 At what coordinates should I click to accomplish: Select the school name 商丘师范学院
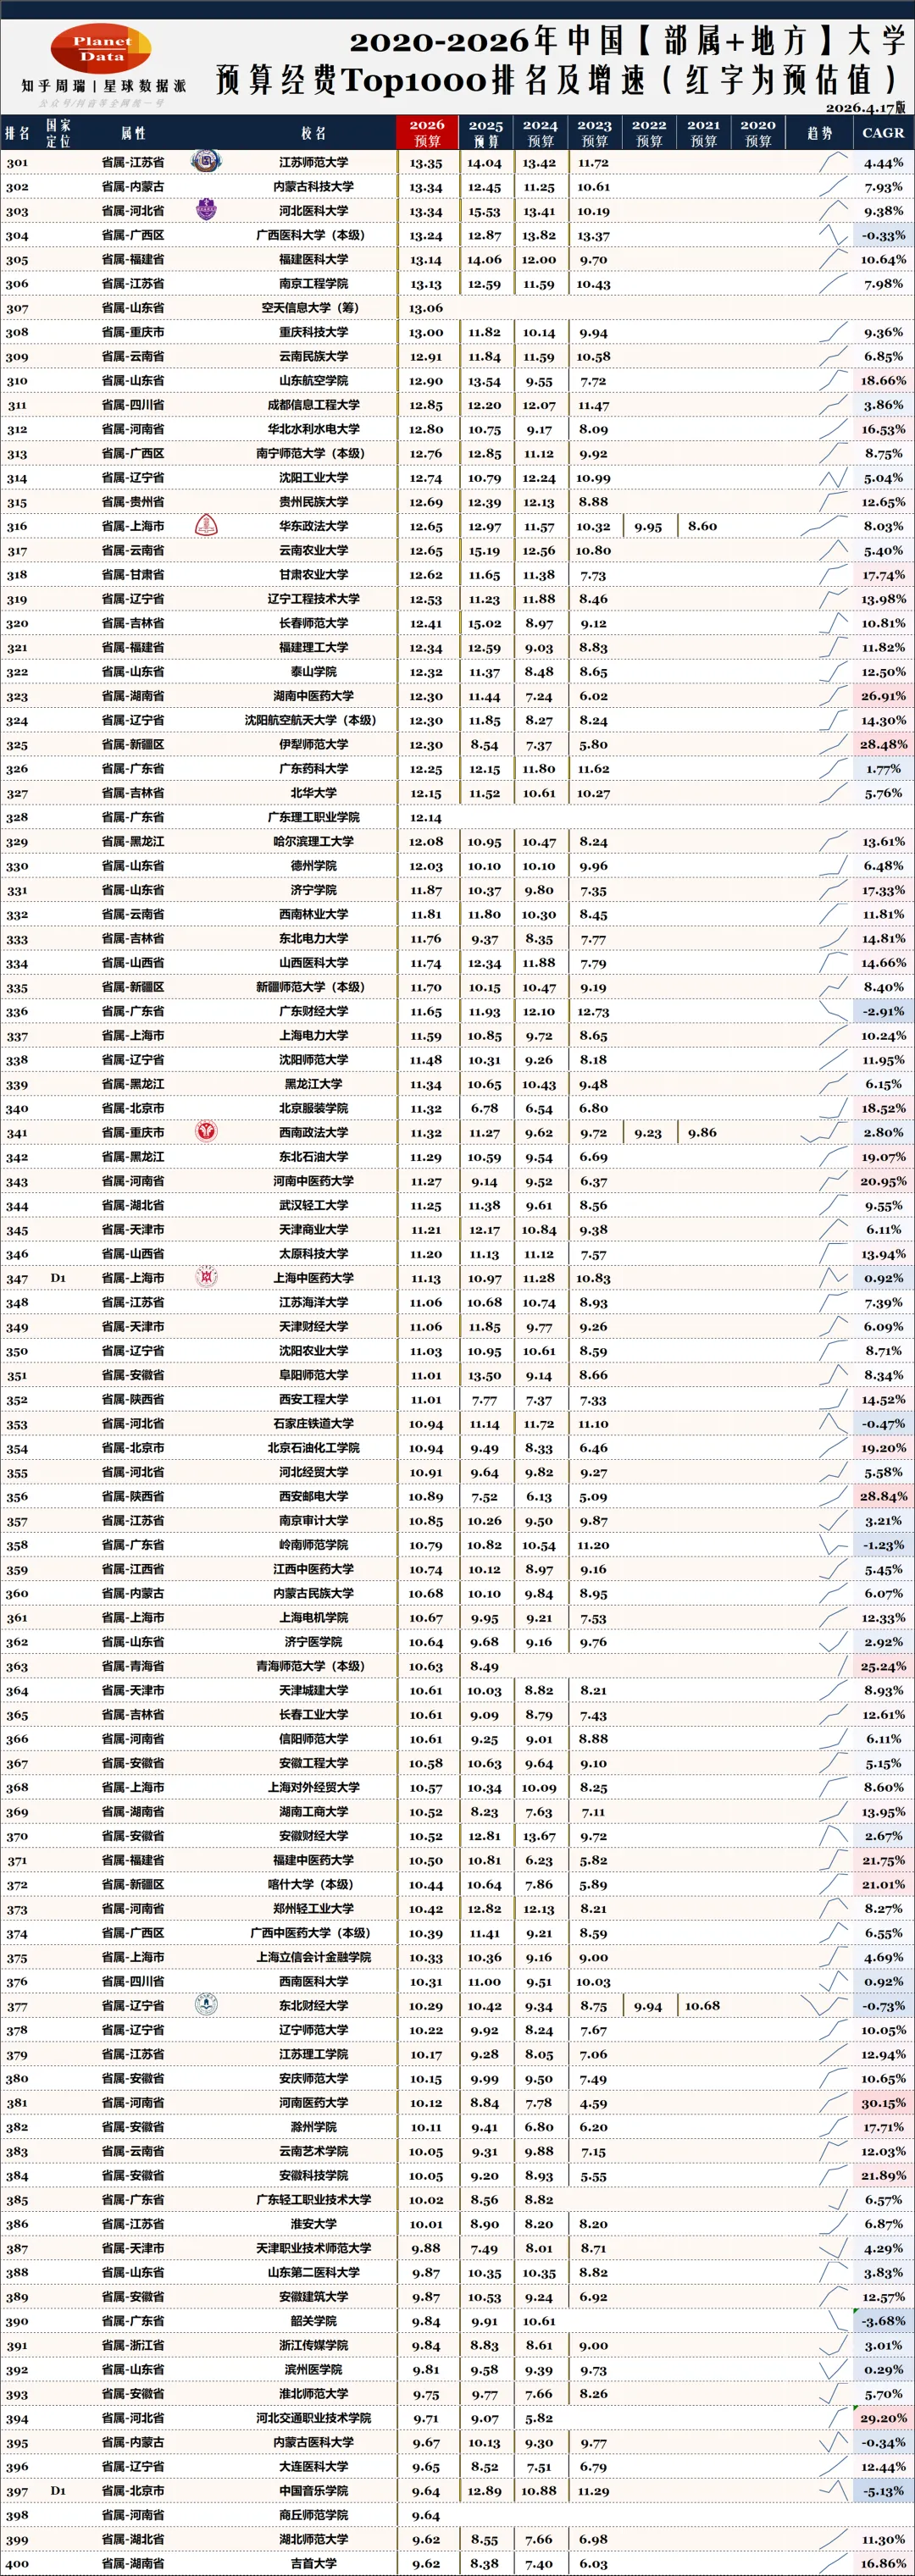tap(313, 2515)
